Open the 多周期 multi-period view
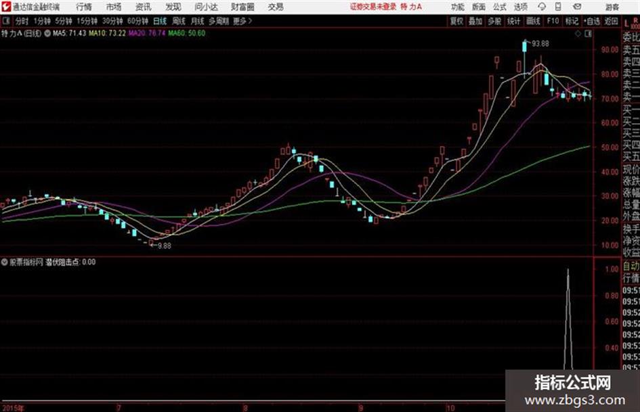Viewport: 640px width, 412px height. [x=219, y=21]
